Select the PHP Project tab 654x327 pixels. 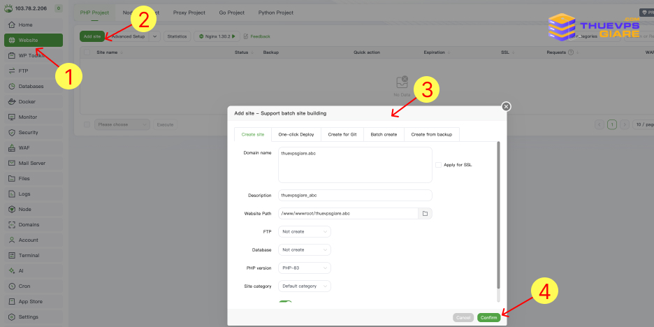(x=94, y=13)
